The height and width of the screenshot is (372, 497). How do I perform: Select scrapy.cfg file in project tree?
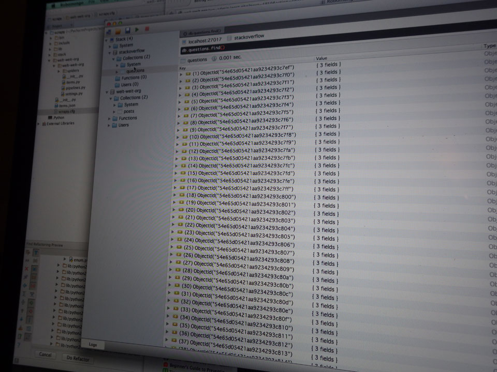(66, 111)
